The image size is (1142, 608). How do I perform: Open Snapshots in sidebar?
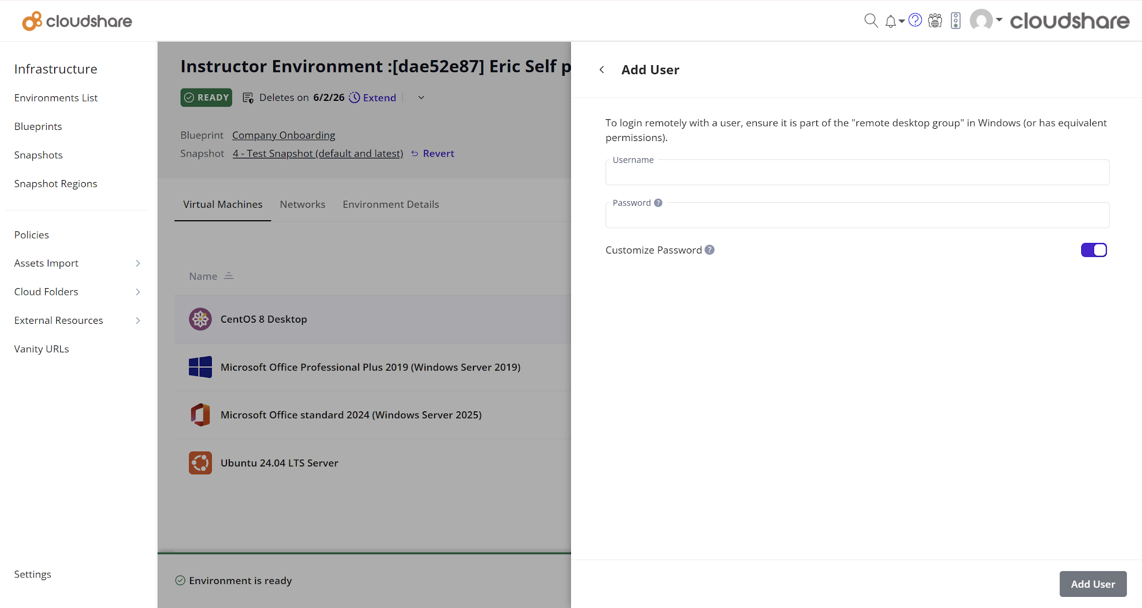coord(38,155)
